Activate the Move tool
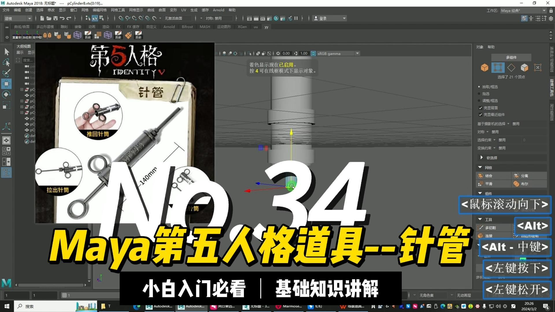The height and width of the screenshot is (312, 555). (6, 84)
